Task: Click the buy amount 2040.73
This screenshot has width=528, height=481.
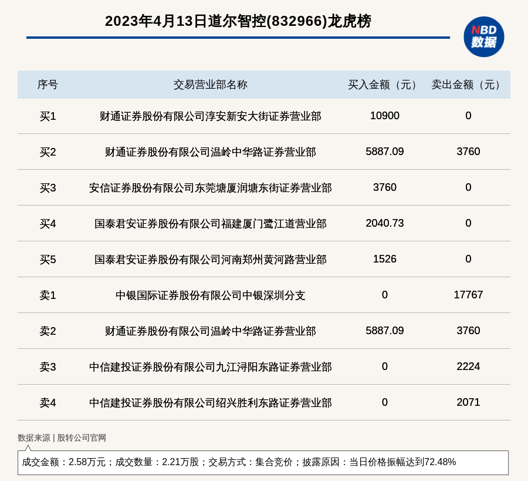Action: pos(384,223)
